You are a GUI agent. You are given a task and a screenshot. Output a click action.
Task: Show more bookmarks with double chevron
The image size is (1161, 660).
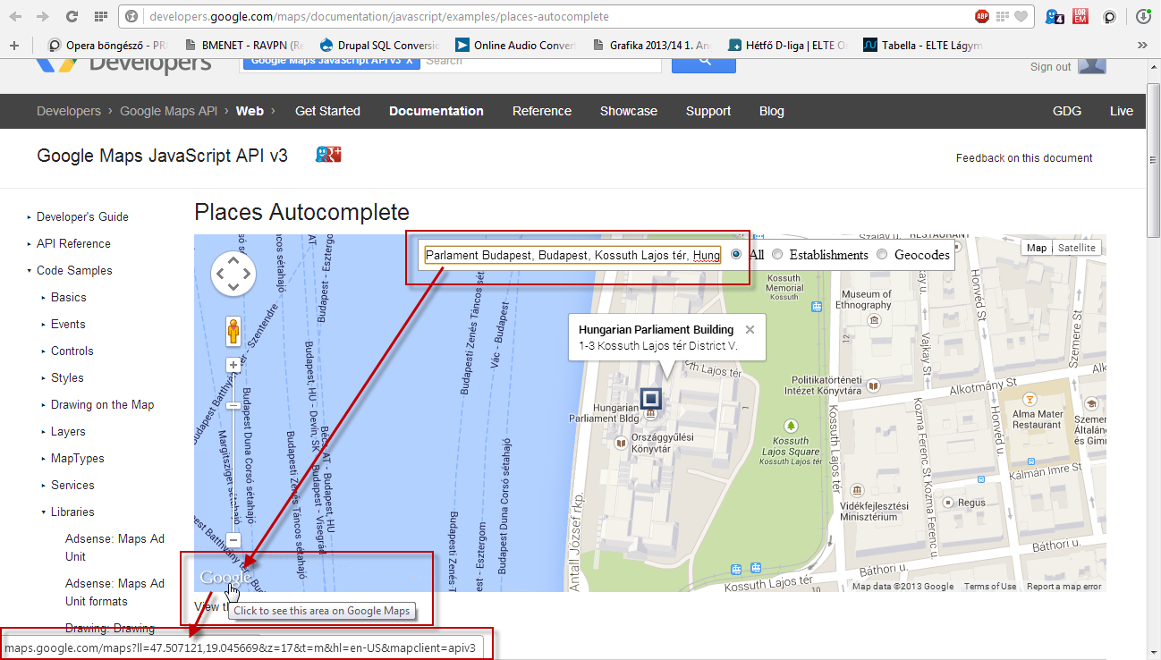1142,45
